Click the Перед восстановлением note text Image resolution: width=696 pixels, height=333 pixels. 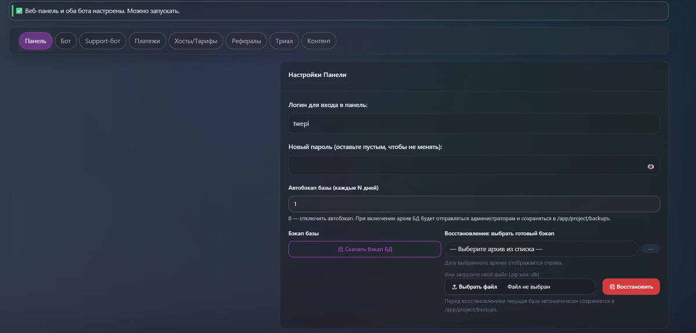[x=529, y=305]
